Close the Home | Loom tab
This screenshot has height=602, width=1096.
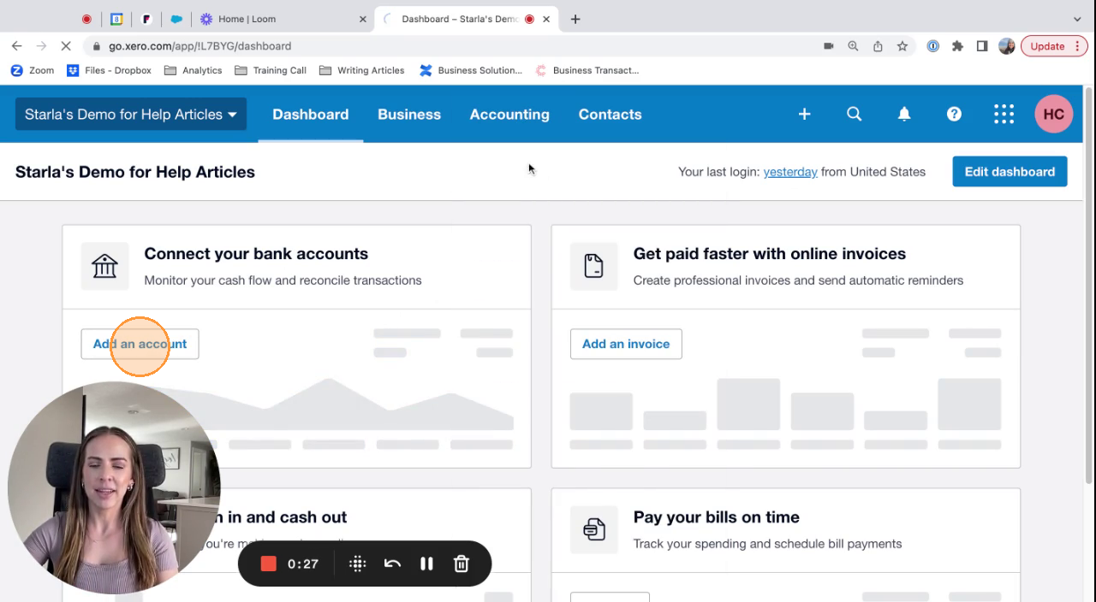(x=362, y=19)
